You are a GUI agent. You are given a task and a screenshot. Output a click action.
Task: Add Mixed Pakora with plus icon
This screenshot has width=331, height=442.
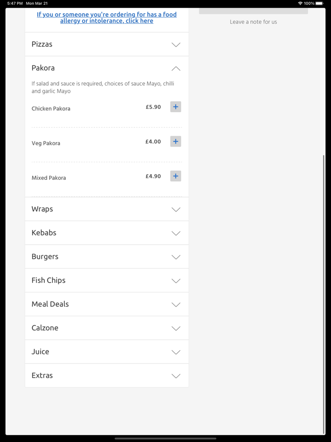175,176
